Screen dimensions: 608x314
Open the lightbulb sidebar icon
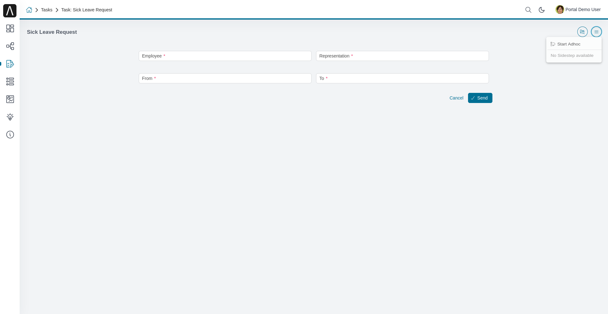(10, 117)
